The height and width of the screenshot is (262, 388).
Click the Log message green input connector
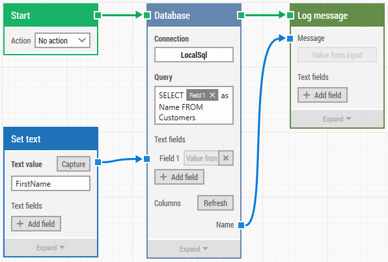[290, 16]
